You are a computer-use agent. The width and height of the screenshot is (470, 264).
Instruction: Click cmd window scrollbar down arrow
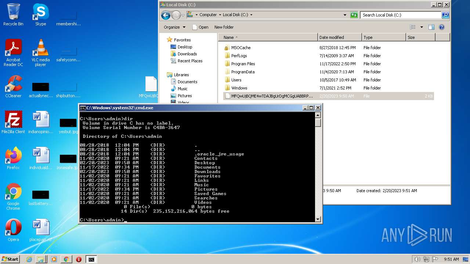[x=318, y=219]
